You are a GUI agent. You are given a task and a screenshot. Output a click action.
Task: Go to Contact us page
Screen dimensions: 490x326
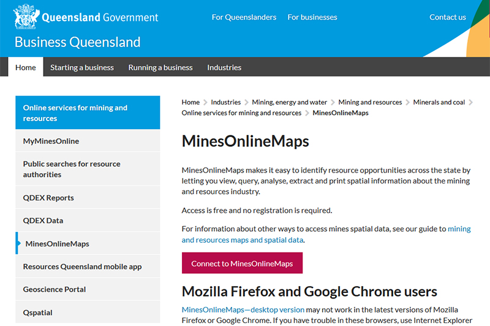pos(447,17)
